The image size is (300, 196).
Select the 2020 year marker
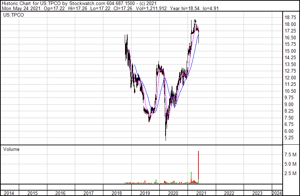(173, 193)
